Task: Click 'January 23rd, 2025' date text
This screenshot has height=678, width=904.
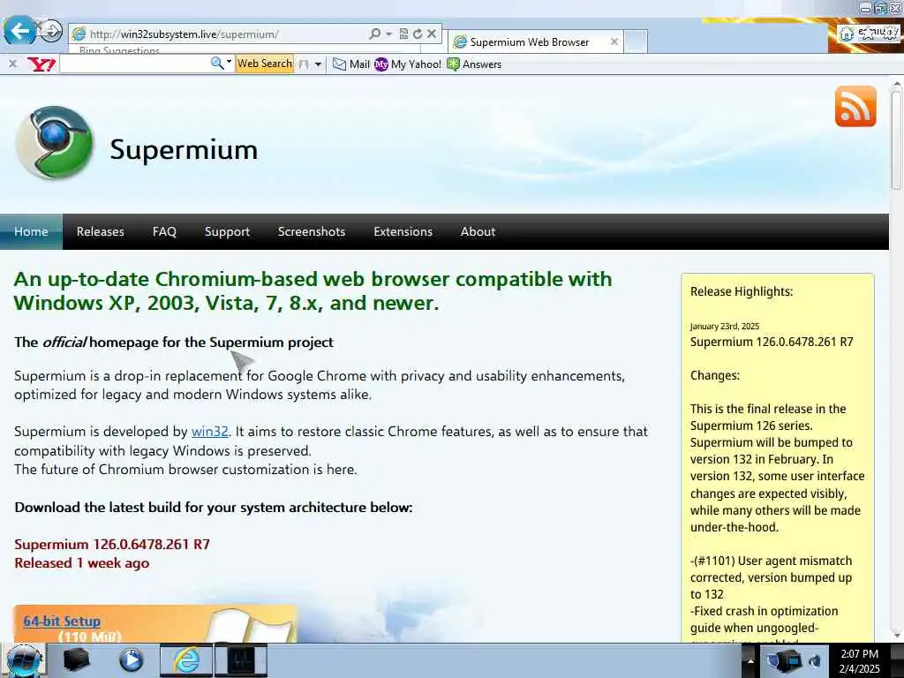Action: click(725, 326)
